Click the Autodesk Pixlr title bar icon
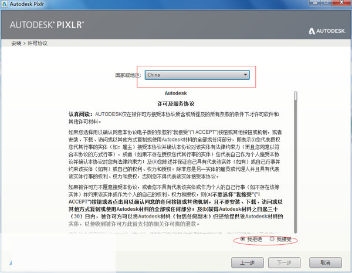The height and width of the screenshot is (273, 352). pos(4,4)
